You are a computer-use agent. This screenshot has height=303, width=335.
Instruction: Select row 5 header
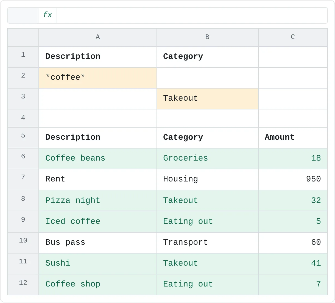(x=23, y=138)
